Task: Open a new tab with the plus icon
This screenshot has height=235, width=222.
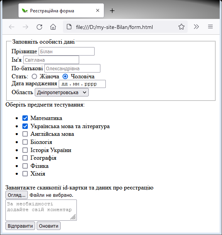Action: [x=112, y=11]
